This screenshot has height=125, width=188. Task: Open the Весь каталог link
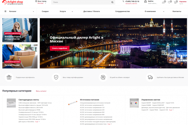[41, 91]
